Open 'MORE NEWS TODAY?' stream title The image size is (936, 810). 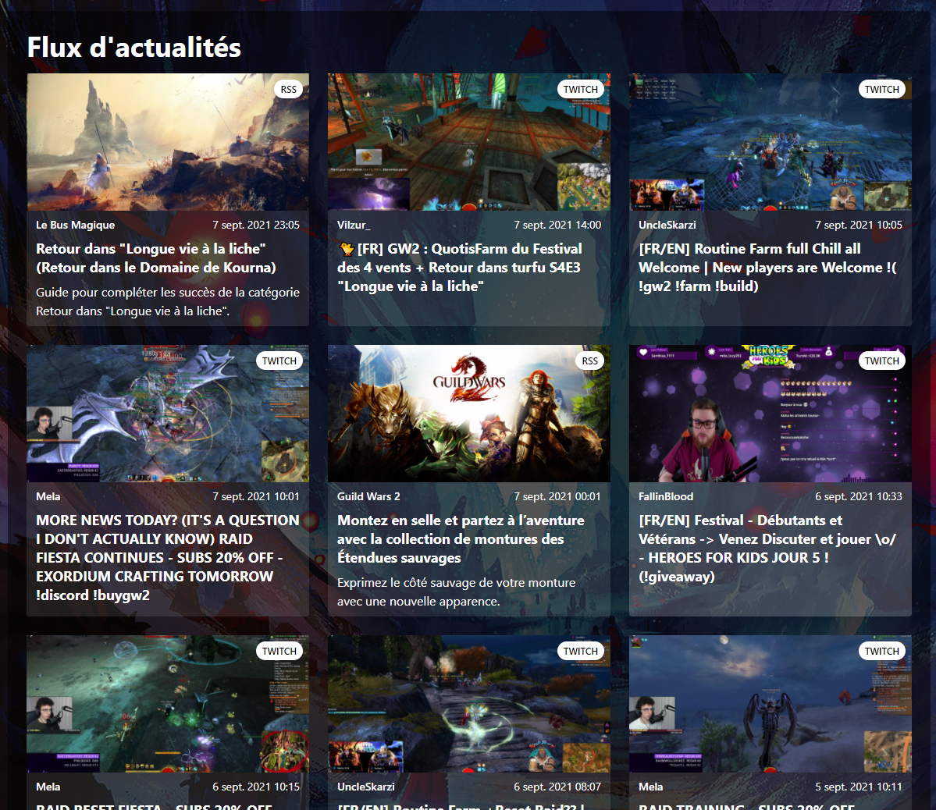coord(167,557)
